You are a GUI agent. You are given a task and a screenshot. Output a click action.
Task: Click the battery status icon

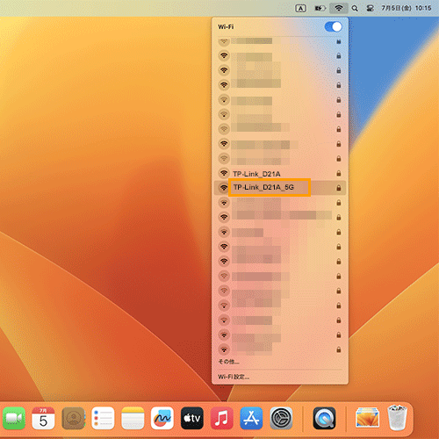[x=320, y=9]
